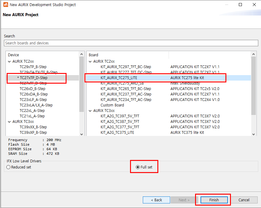Viewport: 261px width, 208px height.
Task: Close the New AURIX Project dialog
Action: [254, 5]
